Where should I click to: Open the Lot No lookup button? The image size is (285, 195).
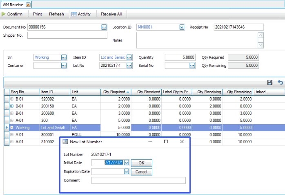[x=129, y=65]
